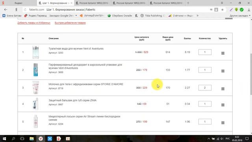The width and height of the screenshot is (252, 142).
Task: Switch input language РУС indicator
Action: tap(228, 139)
